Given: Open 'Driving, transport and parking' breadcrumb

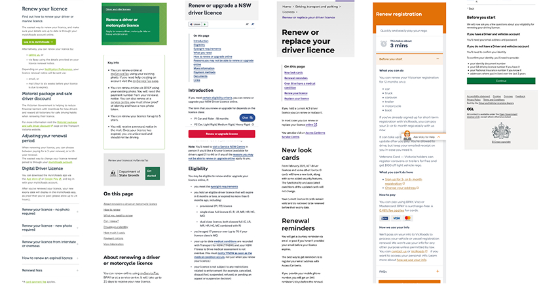Looking at the screenshot, I should 316,7.
